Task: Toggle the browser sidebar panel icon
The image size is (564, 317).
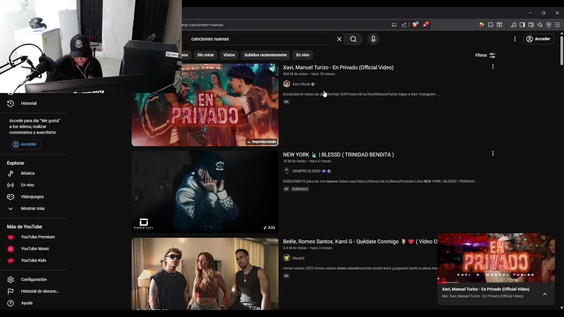Action: [x=522, y=25]
